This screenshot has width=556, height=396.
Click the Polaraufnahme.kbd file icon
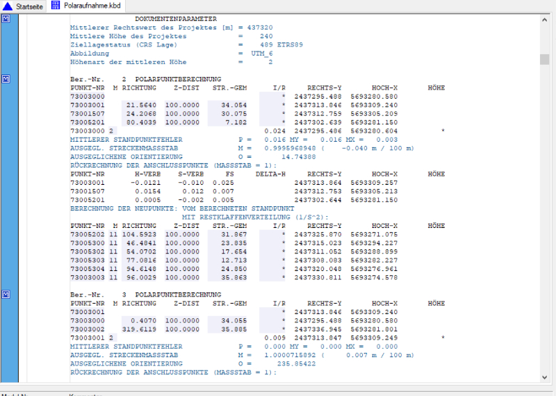point(55,5)
